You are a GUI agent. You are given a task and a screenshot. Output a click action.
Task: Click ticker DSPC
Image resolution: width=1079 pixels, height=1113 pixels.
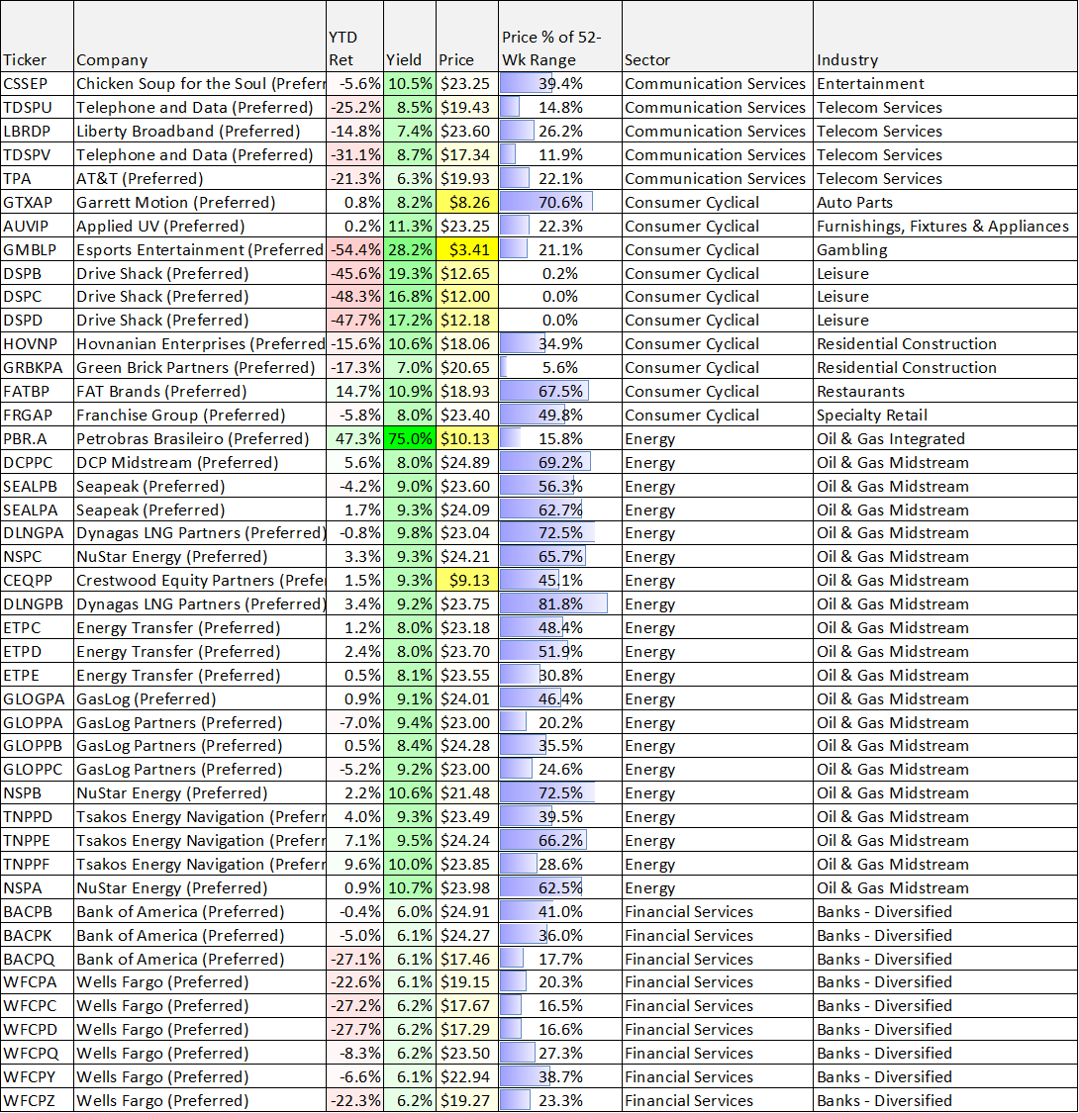click(x=37, y=297)
